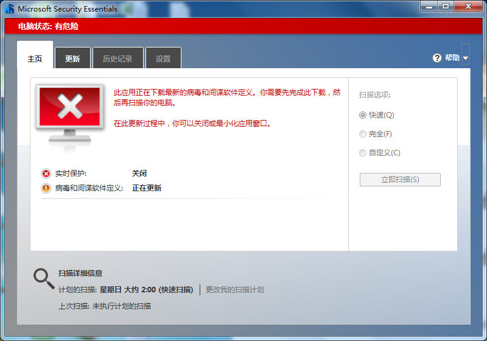
Task: Choose the 完全(F) full scan option
Action: [363, 134]
